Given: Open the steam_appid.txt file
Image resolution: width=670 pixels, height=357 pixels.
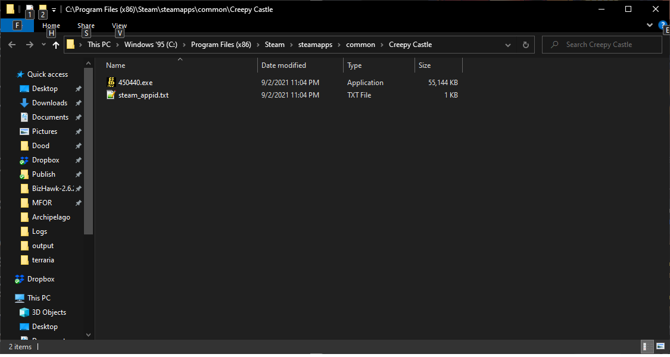Looking at the screenshot, I should click(142, 95).
